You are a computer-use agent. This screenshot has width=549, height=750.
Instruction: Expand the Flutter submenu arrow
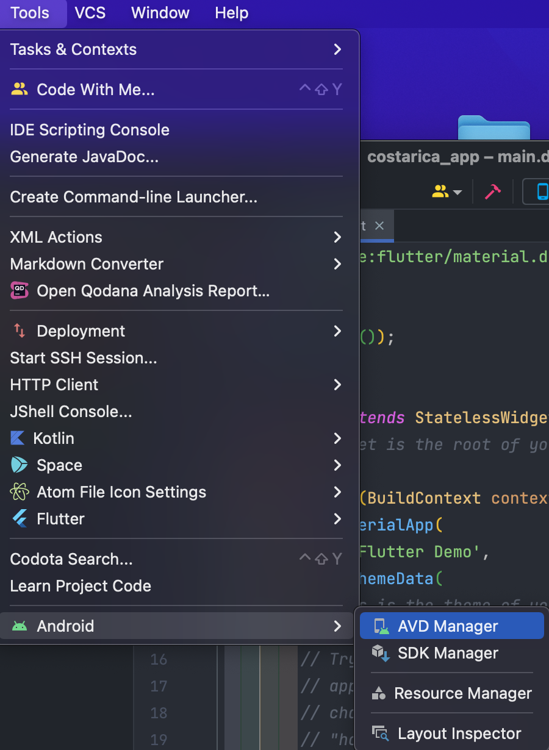(337, 519)
